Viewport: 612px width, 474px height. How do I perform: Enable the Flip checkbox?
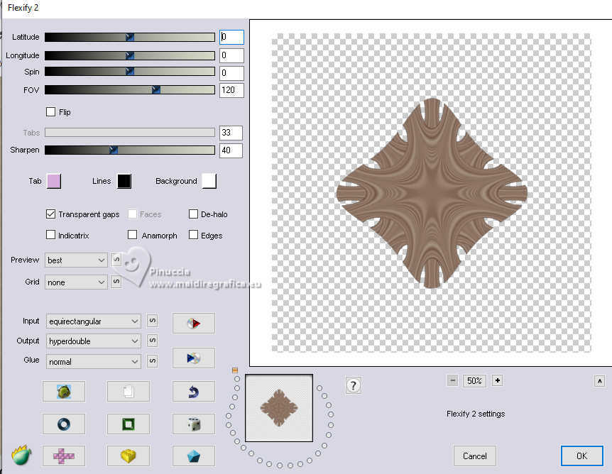[x=50, y=112]
